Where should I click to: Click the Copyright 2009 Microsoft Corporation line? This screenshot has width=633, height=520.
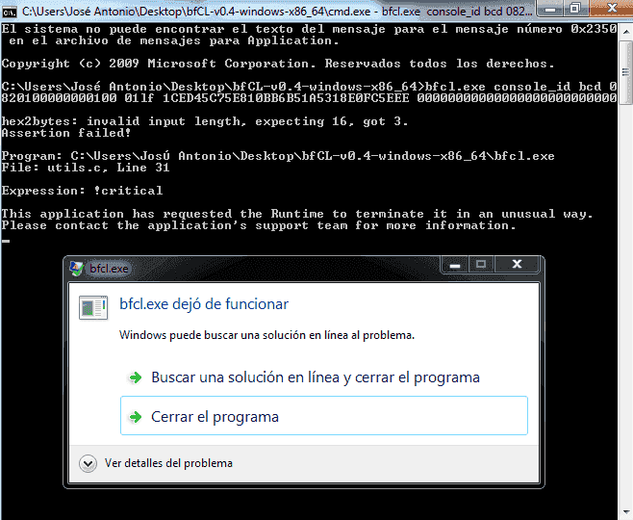pos(278,64)
